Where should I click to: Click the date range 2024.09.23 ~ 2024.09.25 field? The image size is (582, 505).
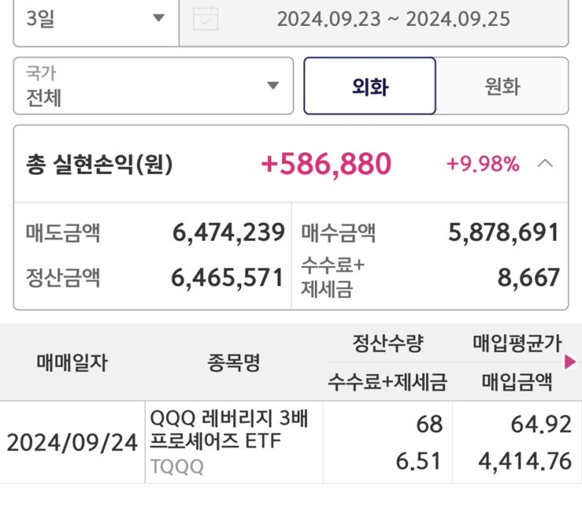(x=393, y=18)
